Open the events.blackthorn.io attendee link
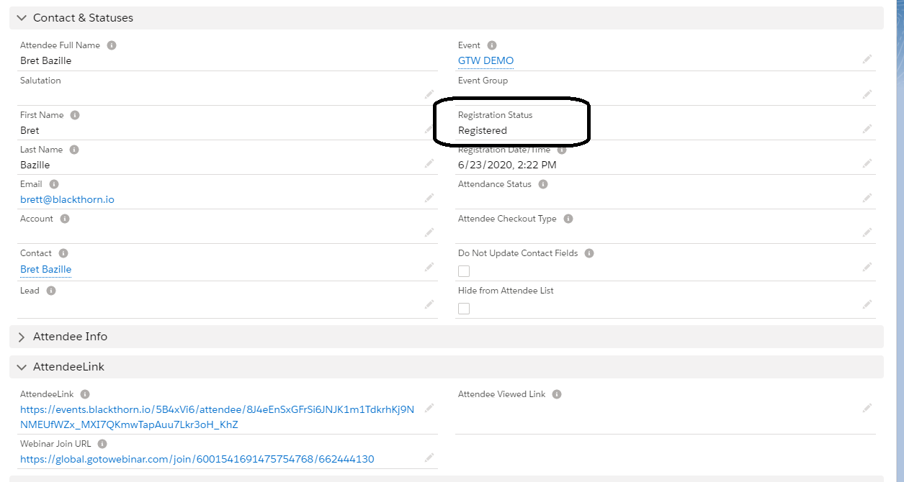 pyautogui.click(x=217, y=417)
